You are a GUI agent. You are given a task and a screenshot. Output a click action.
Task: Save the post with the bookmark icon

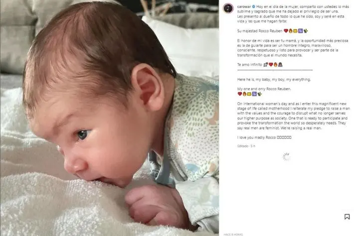[347, 217]
